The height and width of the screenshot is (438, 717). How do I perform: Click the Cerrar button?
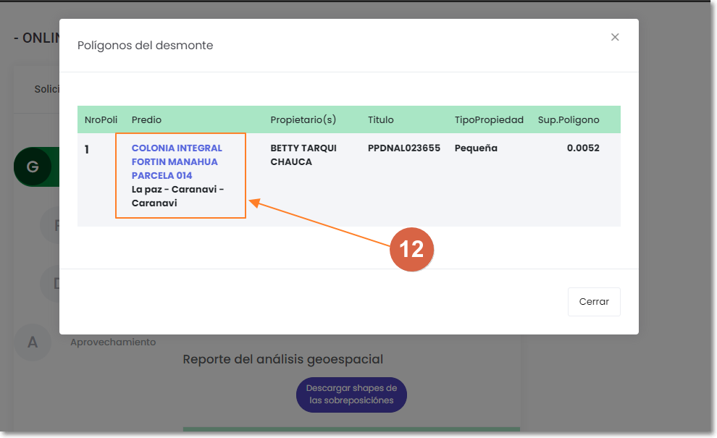click(594, 302)
